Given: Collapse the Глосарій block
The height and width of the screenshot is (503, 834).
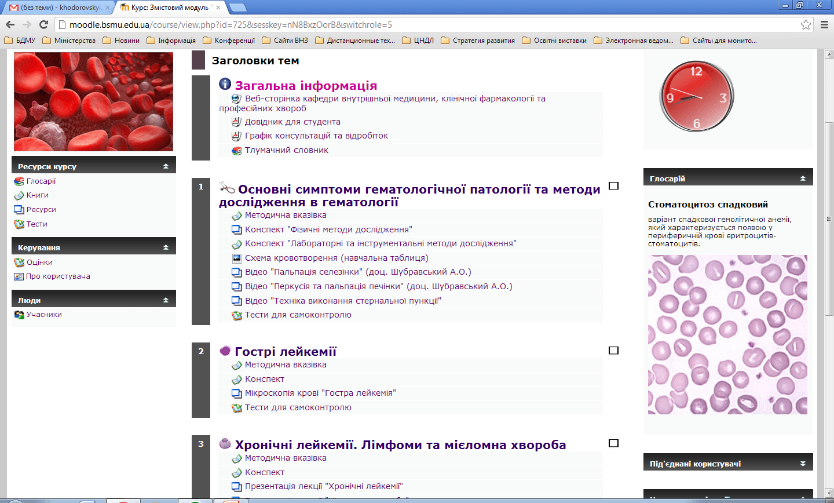Looking at the screenshot, I should tap(803, 178).
